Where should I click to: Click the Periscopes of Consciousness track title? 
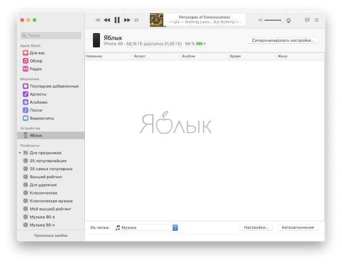click(204, 17)
